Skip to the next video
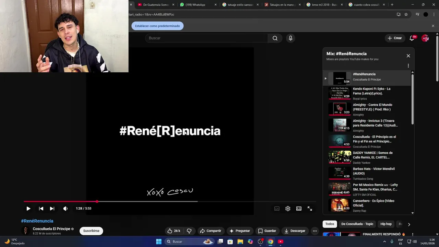439x247 pixels. click(52, 209)
